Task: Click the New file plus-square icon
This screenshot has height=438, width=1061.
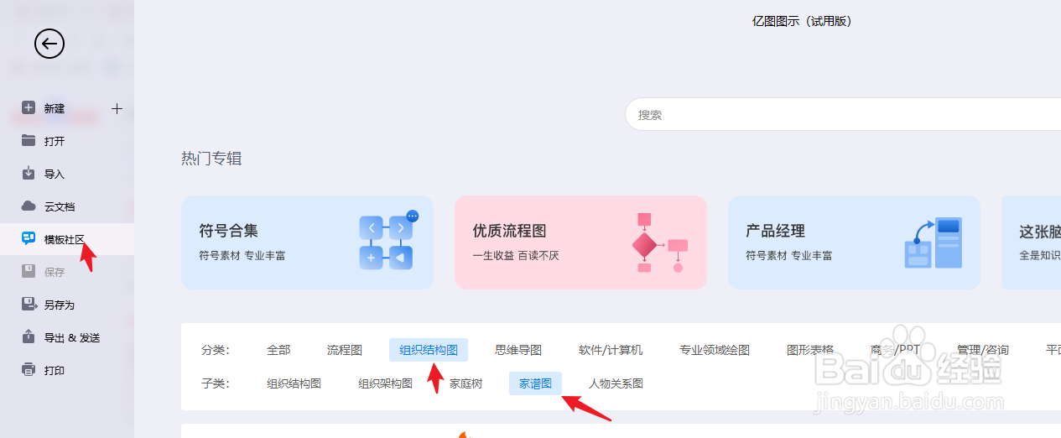Action: point(29,107)
